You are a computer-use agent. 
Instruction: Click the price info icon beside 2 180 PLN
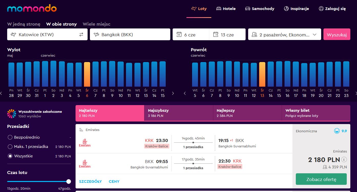[x=344, y=160]
